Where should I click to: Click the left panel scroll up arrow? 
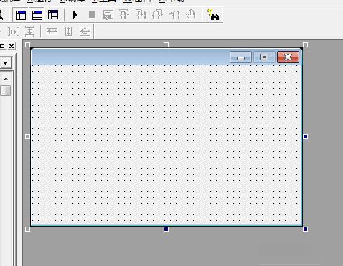point(6,79)
